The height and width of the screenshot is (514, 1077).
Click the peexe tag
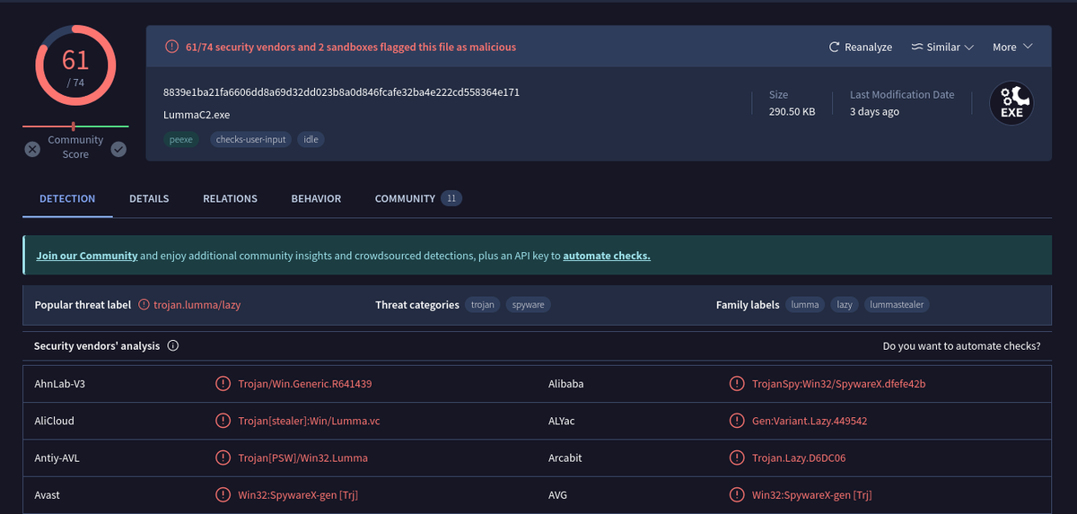pos(181,139)
